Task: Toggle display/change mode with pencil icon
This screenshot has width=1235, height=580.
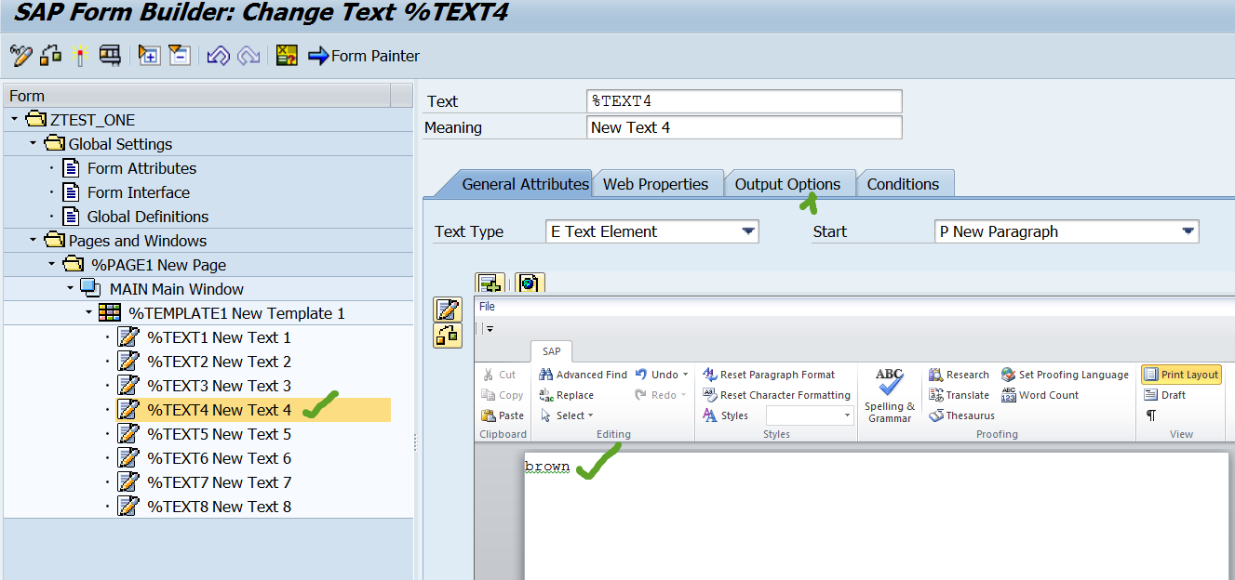Action: 20,55
